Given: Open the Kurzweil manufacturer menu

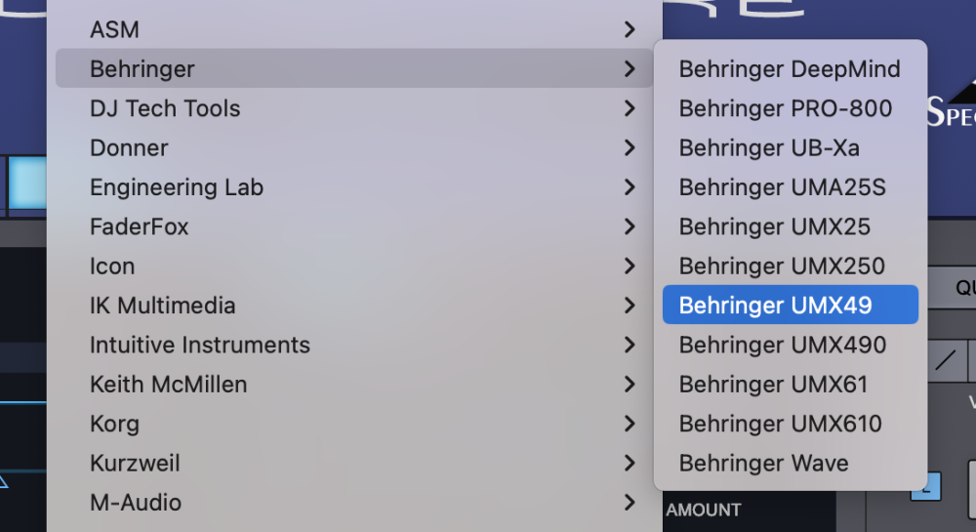Looking at the screenshot, I should 135,463.
